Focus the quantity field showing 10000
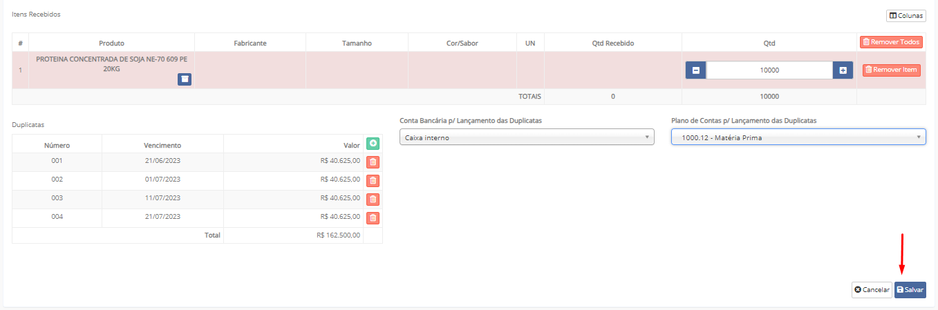The height and width of the screenshot is (310, 938). (769, 70)
